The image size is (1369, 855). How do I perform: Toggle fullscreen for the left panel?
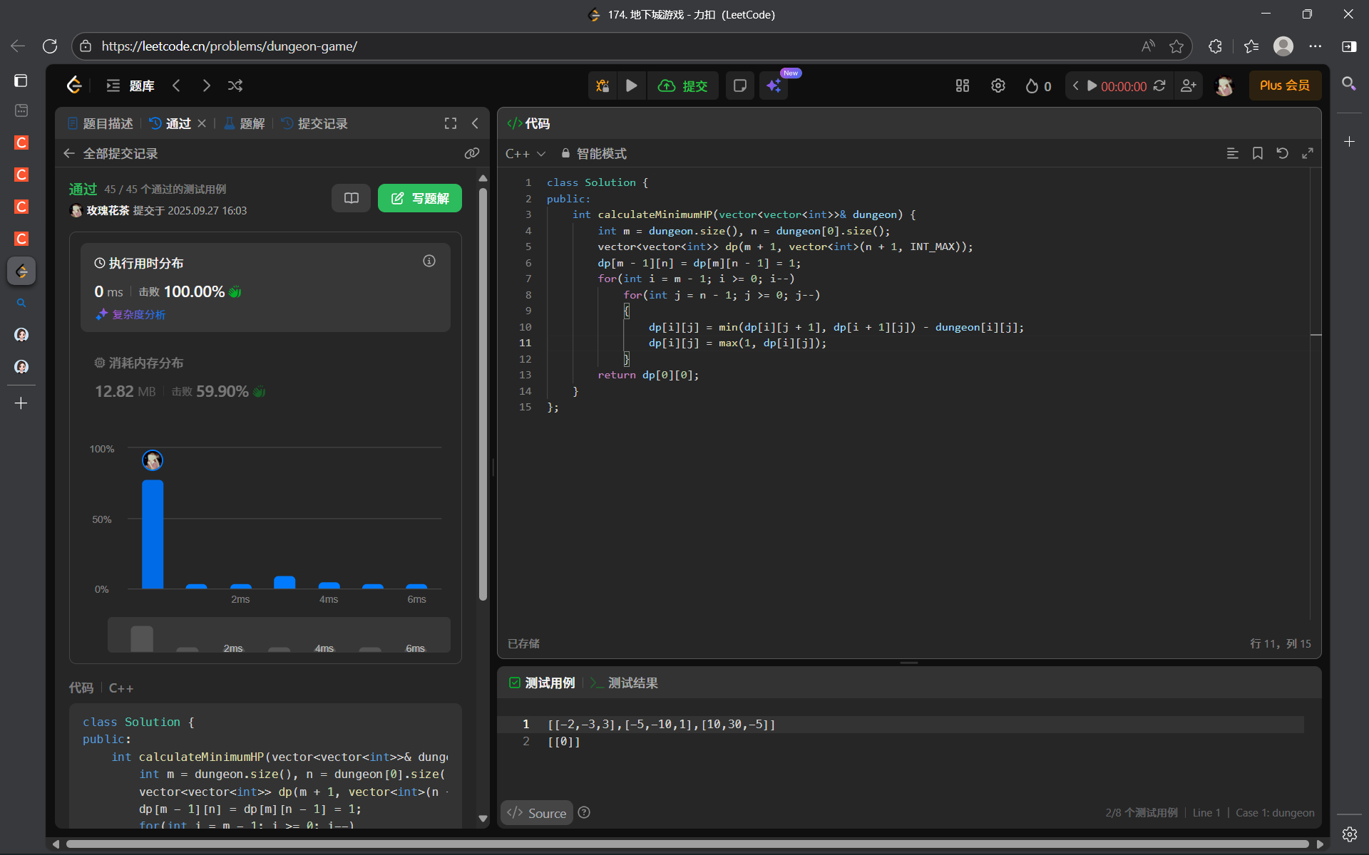[x=450, y=123]
